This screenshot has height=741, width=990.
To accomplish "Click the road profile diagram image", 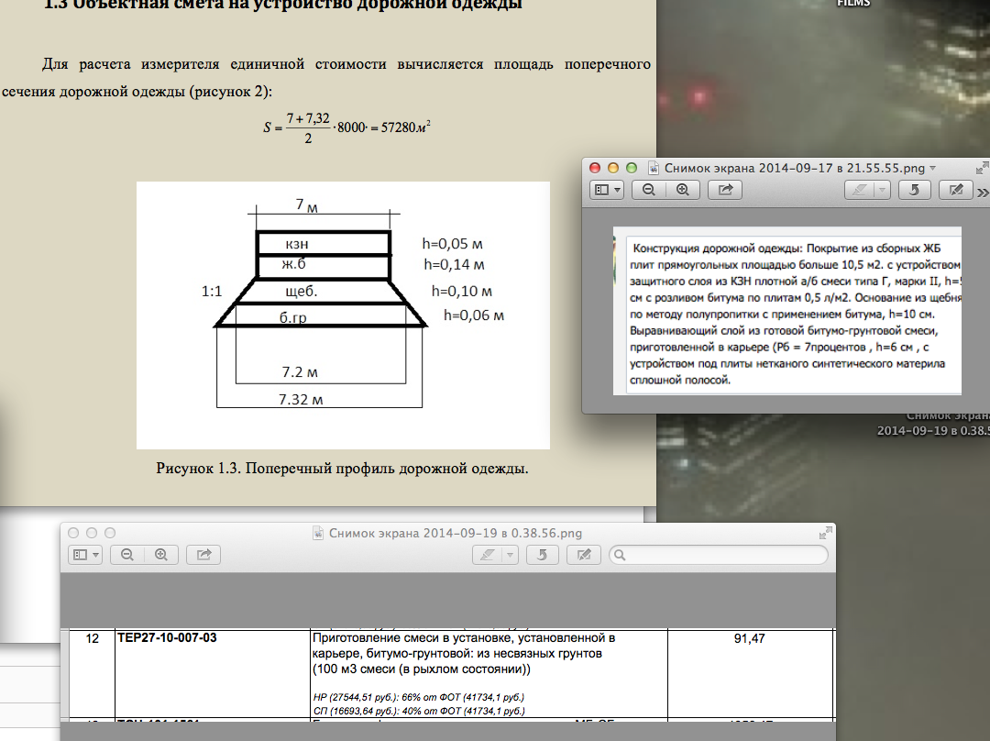I will [x=343, y=315].
